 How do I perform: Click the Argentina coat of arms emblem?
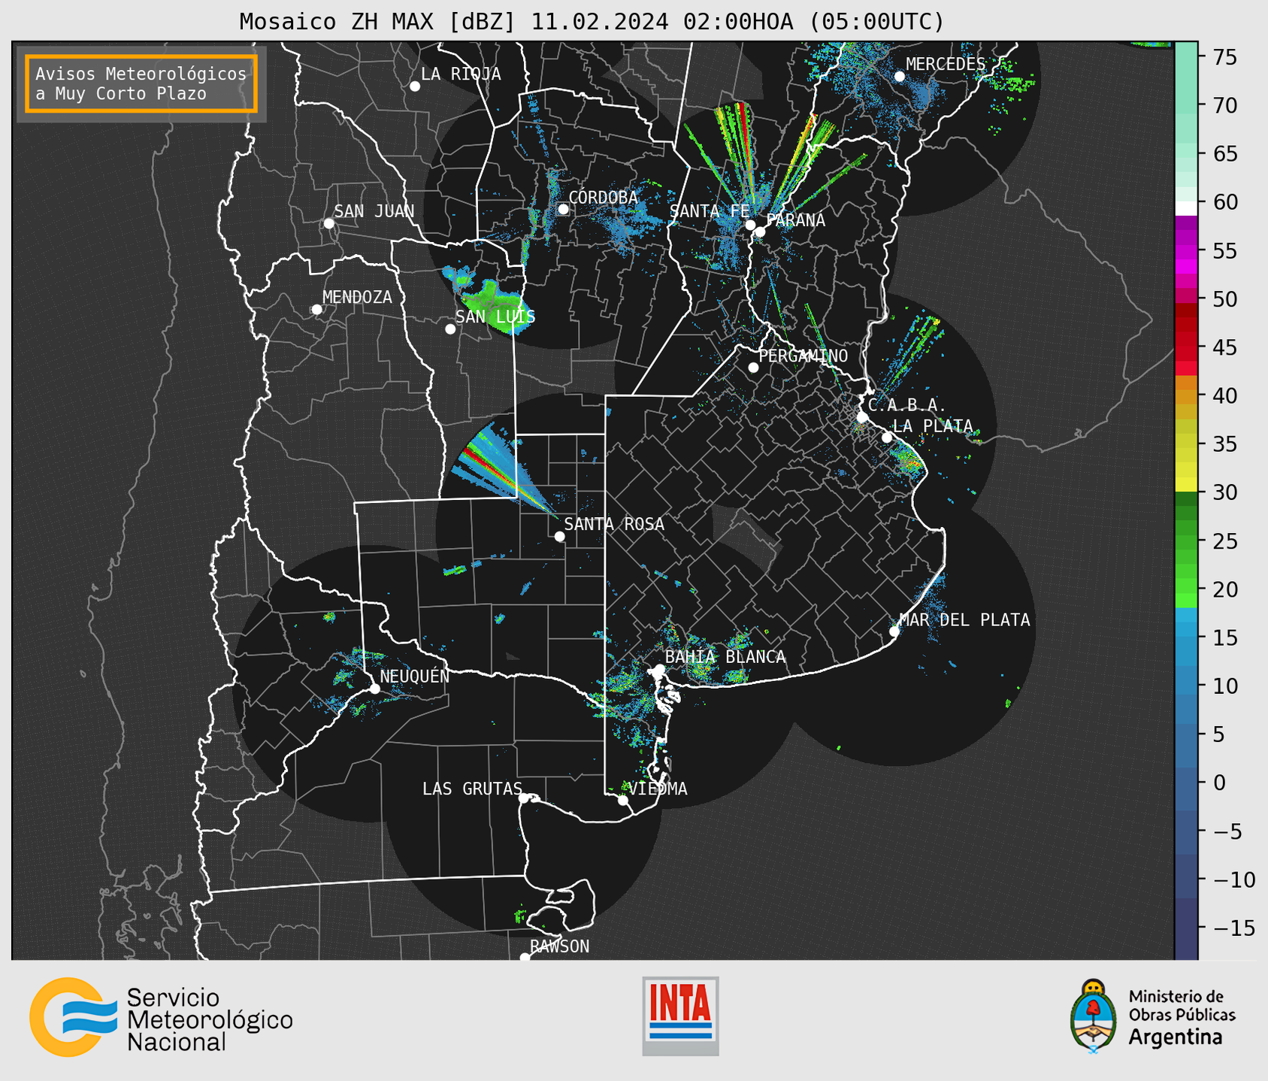pos(1094,1016)
